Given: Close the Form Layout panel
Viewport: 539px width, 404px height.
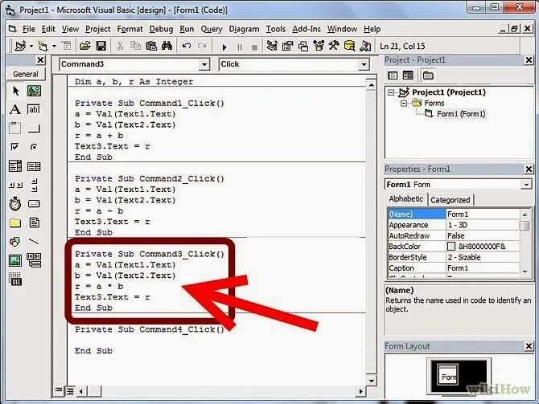Looking at the screenshot, I should point(529,346).
